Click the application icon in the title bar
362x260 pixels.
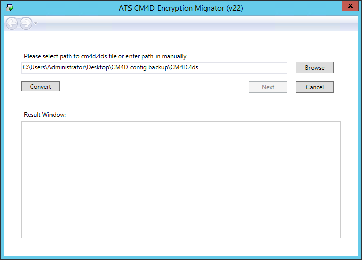pos(9,8)
